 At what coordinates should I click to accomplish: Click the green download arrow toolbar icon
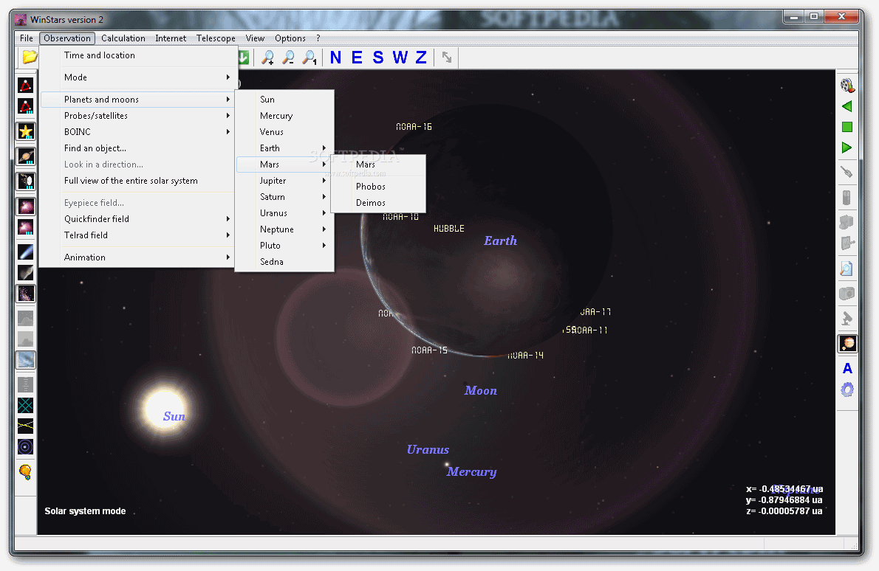pos(243,57)
